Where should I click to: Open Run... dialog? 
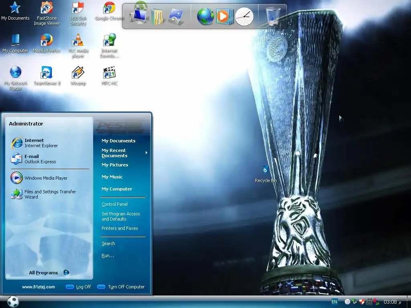tap(108, 255)
